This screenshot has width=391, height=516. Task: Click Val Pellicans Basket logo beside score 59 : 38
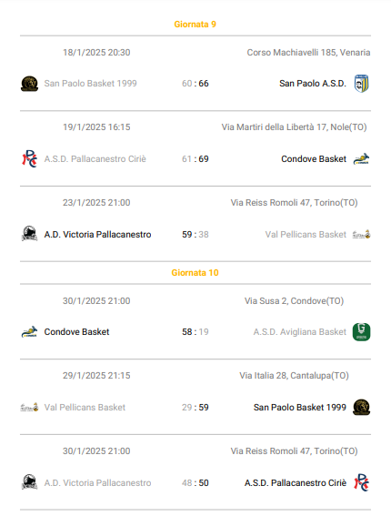[x=361, y=234]
